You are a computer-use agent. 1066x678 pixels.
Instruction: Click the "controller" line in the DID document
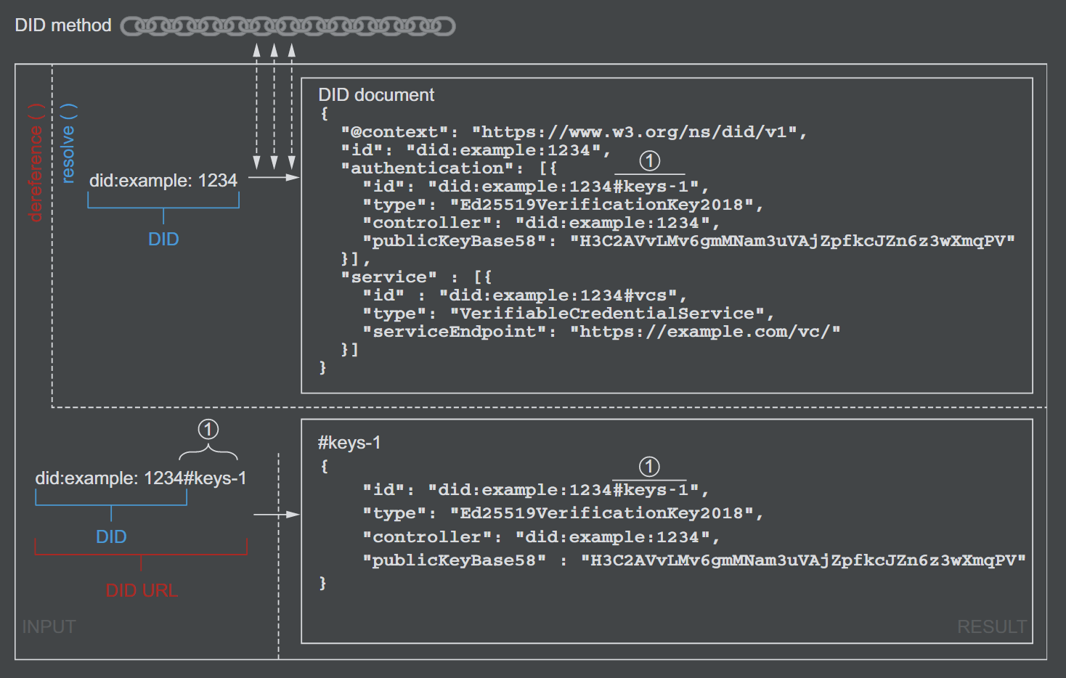[x=541, y=222]
